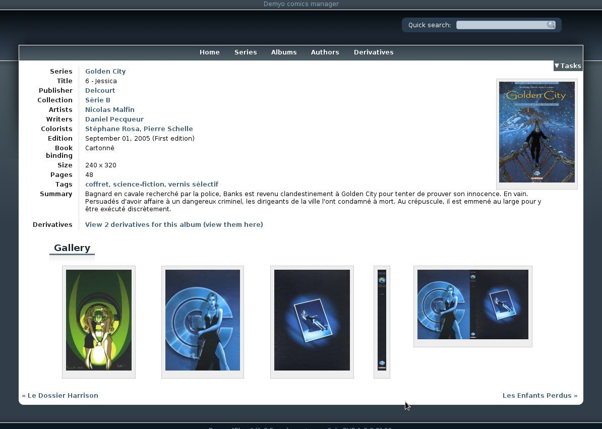Go to previous album Le Dossier Harrison

[60, 396]
